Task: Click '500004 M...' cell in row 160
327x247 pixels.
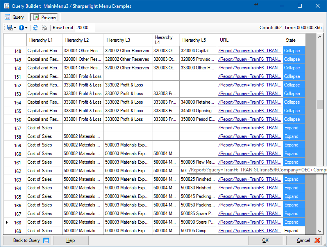Action: [x=166, y=153]
